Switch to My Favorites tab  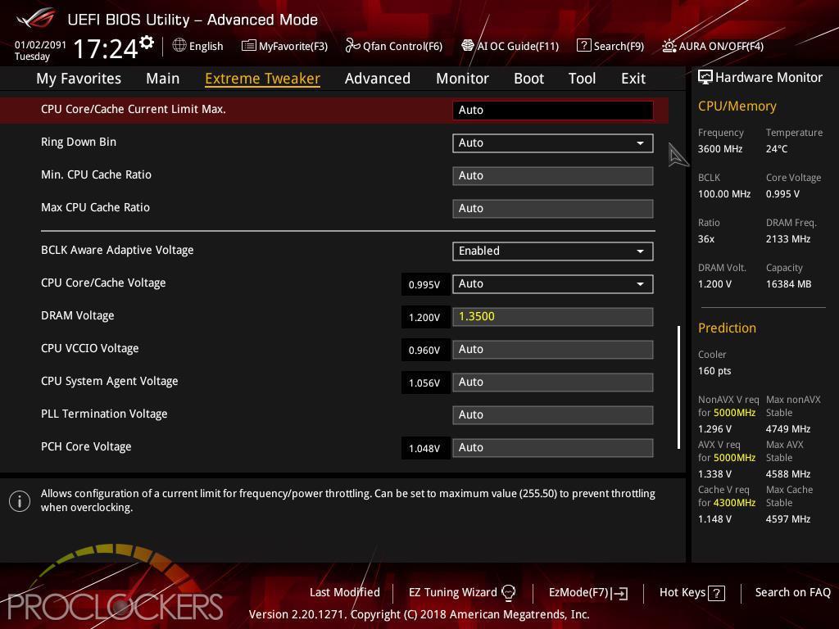[x=79, y=79]
